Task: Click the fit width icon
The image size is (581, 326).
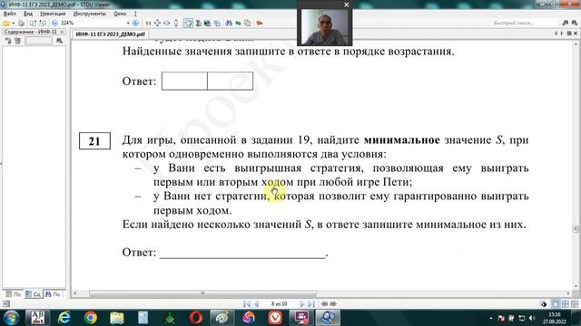Action: tap(167, 23)
